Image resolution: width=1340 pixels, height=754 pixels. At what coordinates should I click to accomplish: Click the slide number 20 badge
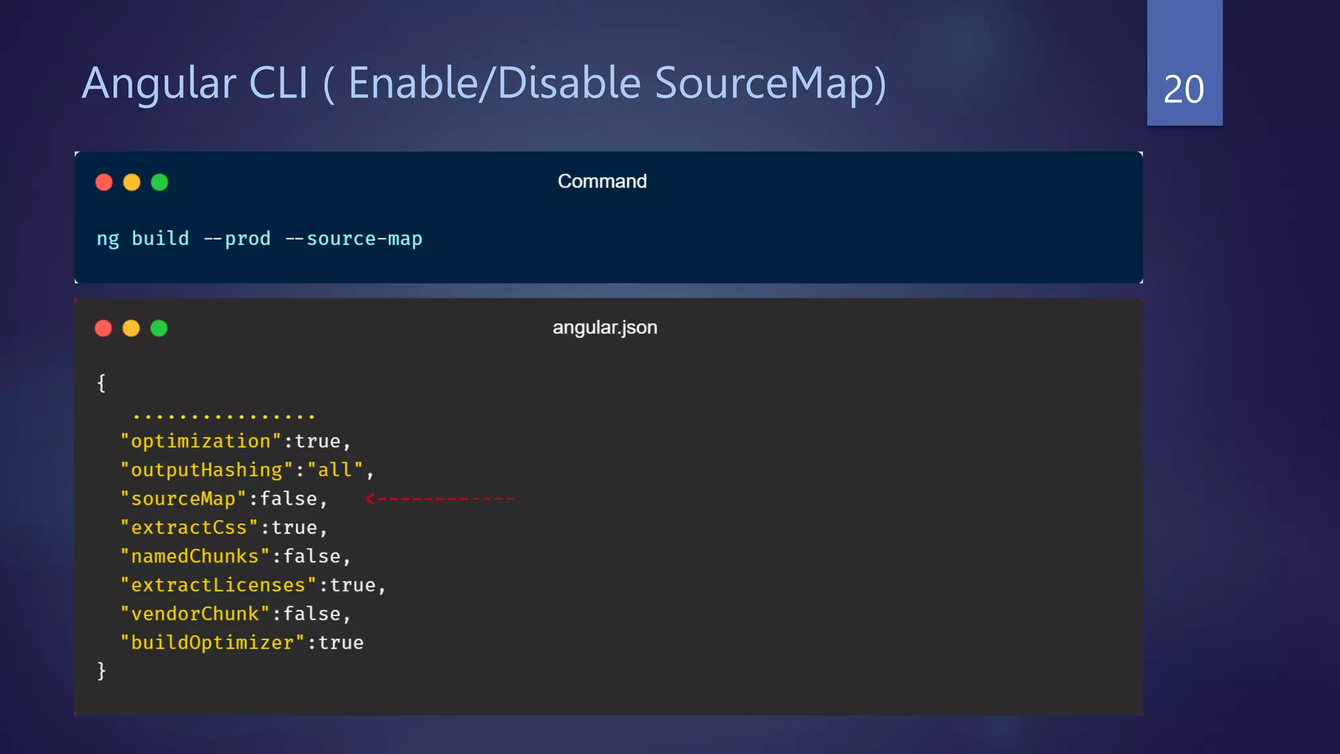pyautogui.click(x=1184, y=63)
